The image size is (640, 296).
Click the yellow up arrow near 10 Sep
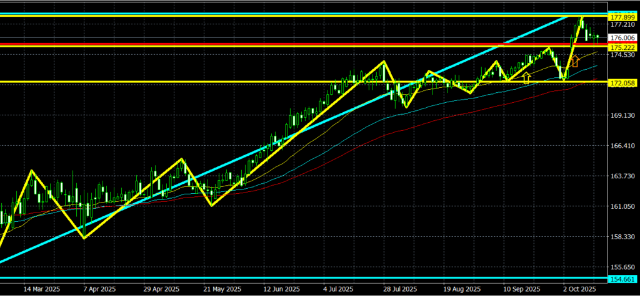tap(526, 77)
